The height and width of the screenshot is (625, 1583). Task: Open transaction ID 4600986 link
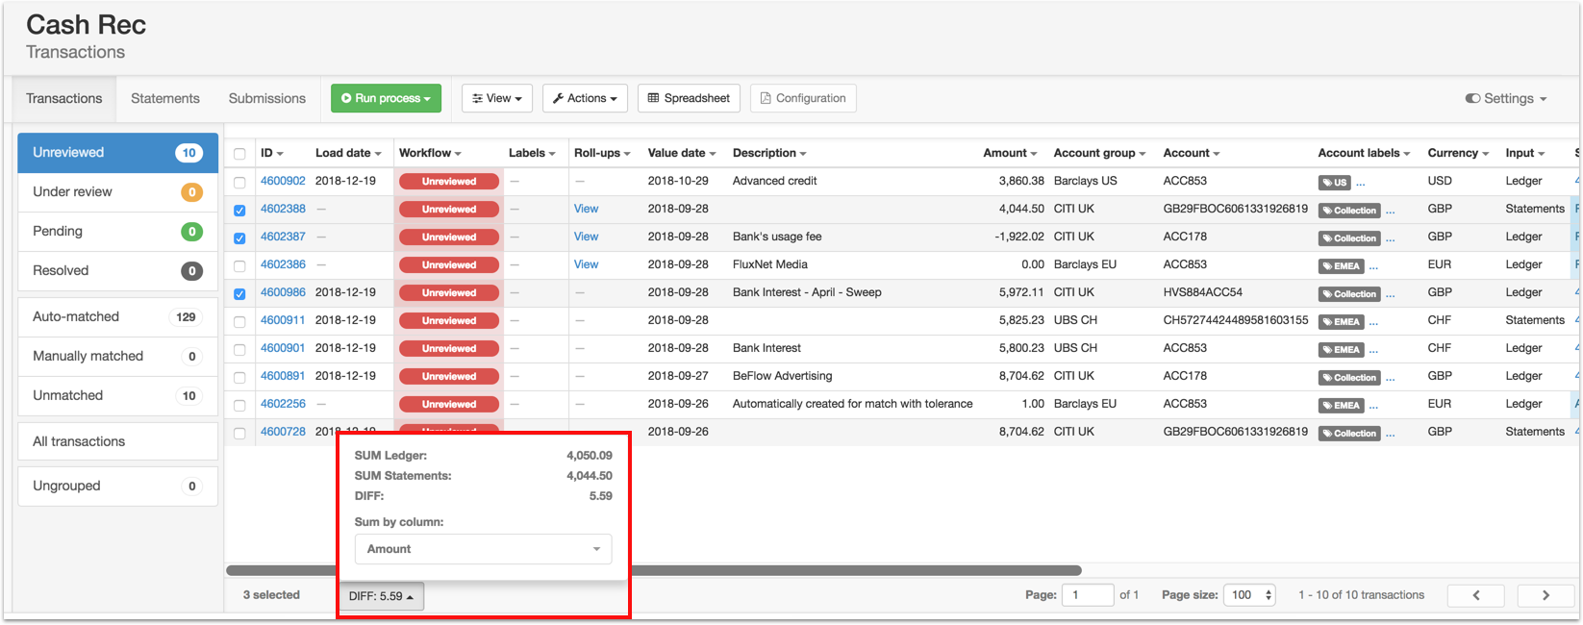[x=283, y=292]
